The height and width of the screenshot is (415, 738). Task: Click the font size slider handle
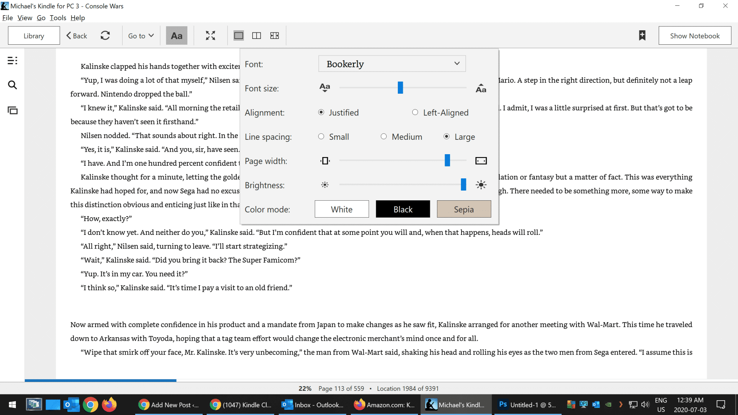(x=400, y=88)
